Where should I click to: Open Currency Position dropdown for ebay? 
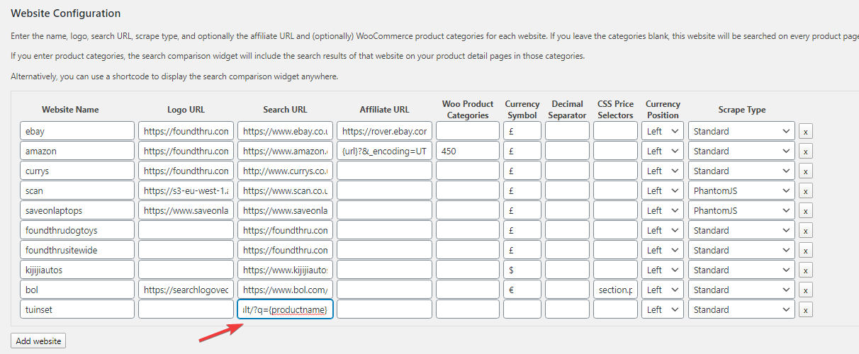tap(663, 131)
